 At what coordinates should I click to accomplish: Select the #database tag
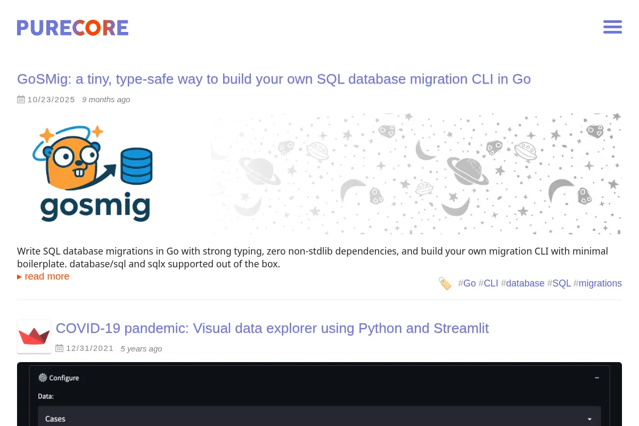(x=523, y=283)
